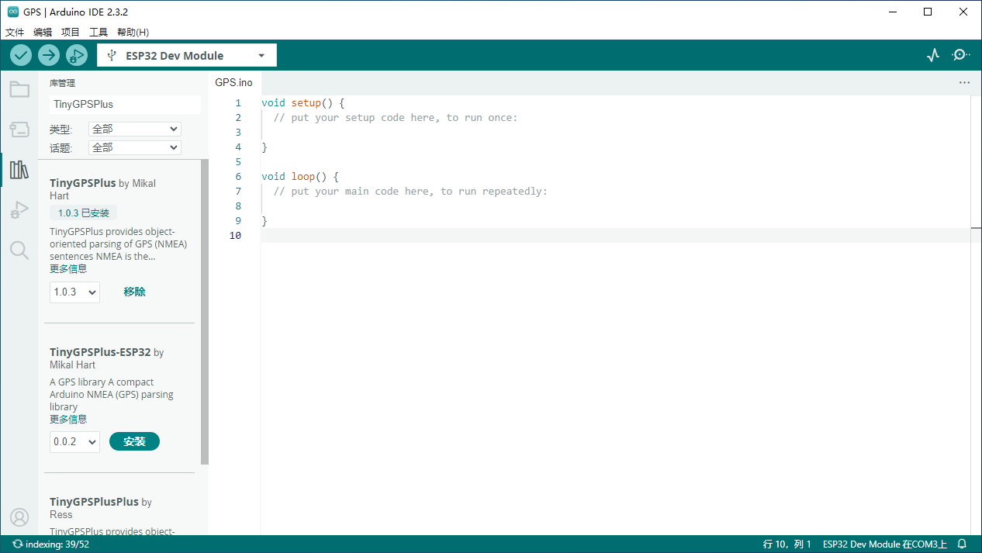Open the 工具 menu
Image resolution: width=982 pixels, height=553 pixels.
point(99,33)
